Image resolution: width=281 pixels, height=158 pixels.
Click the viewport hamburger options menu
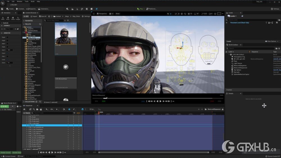(94, 13)
